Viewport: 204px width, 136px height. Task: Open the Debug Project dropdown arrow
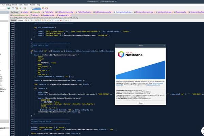tap(27, 8)
